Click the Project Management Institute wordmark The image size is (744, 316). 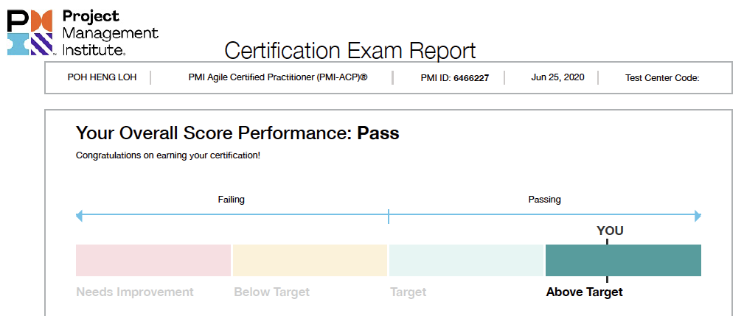pyautogui.click(x=110, y=33)
